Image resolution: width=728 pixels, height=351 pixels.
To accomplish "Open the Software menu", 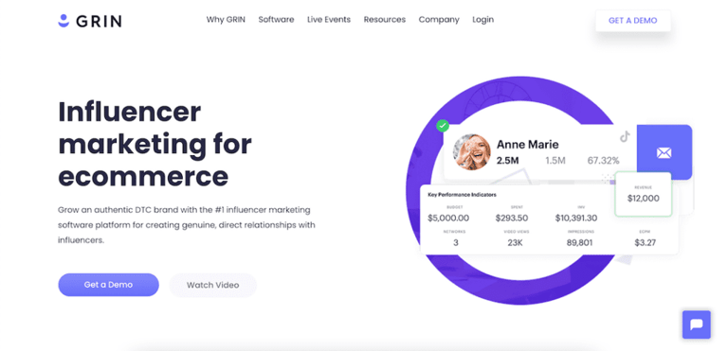I will pos(276,20).
